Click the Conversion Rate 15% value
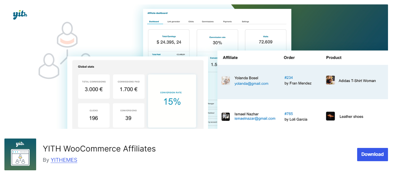393x175 pixels. click(x=172, y=102)
